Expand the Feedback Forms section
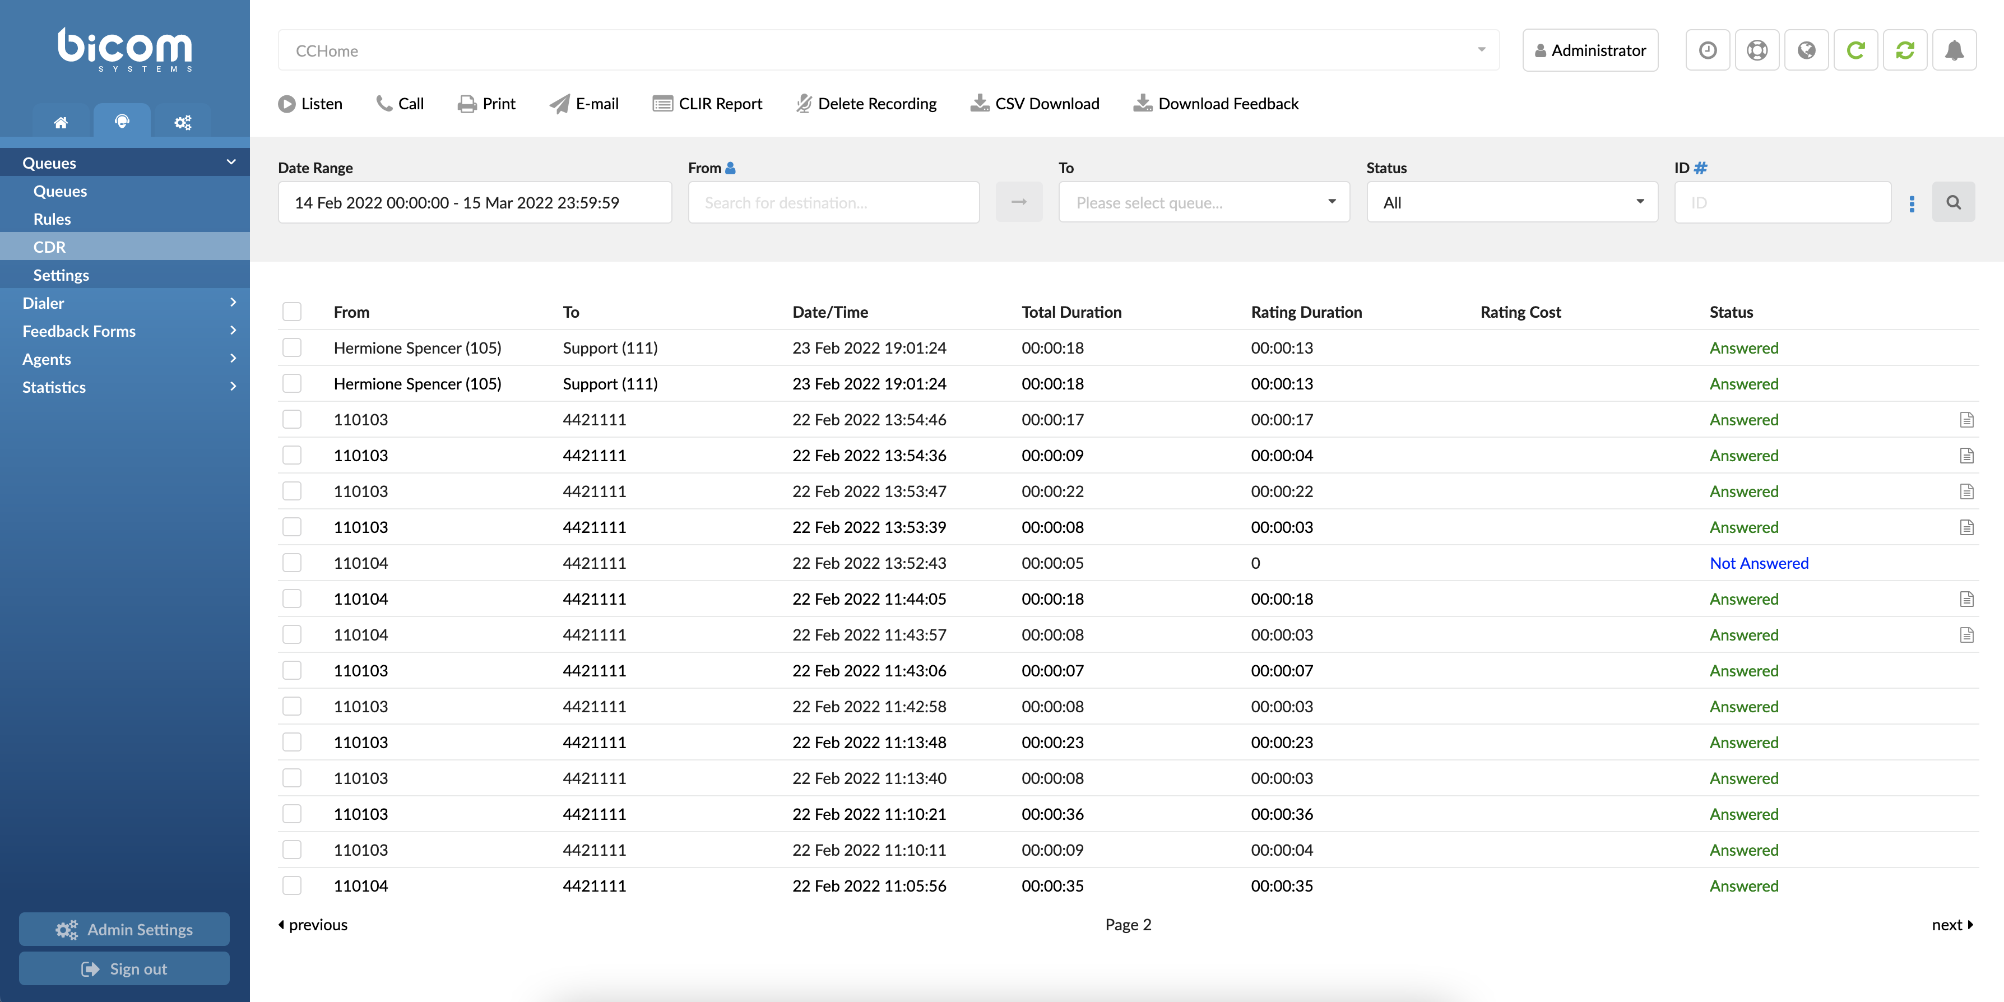This screenshot has height=1002, width=2004. tap(124, 331)
